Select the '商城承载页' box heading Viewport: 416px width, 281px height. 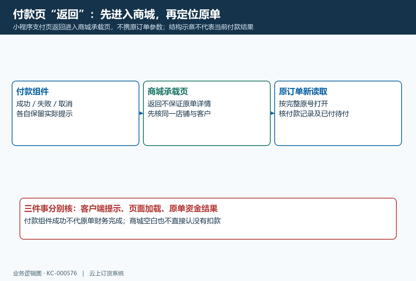click(x=168, y=91)
